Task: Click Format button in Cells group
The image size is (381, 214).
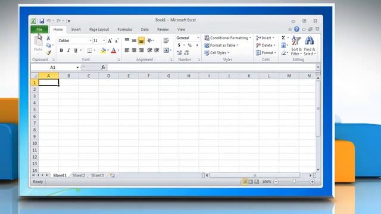Action: pos(266,53)
